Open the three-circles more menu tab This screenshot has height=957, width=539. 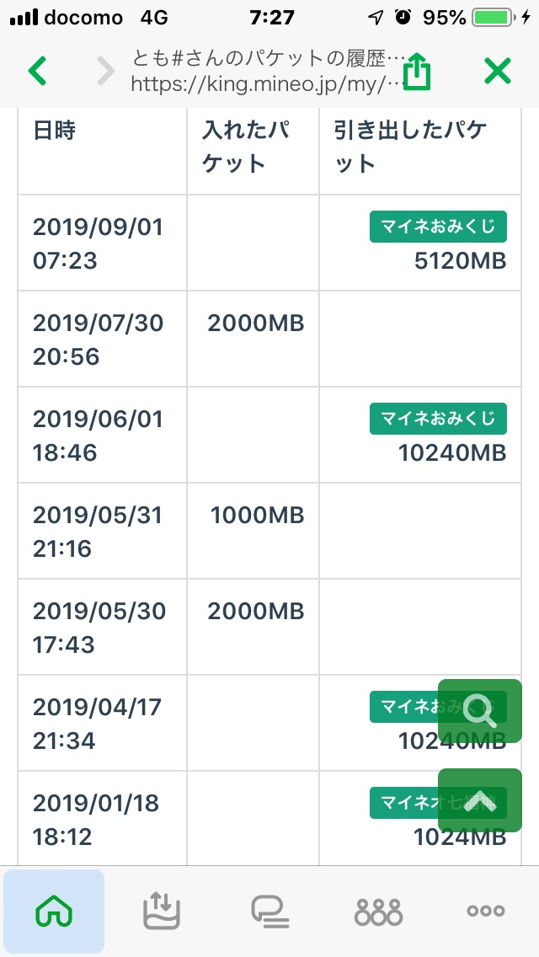click(486, 911)
